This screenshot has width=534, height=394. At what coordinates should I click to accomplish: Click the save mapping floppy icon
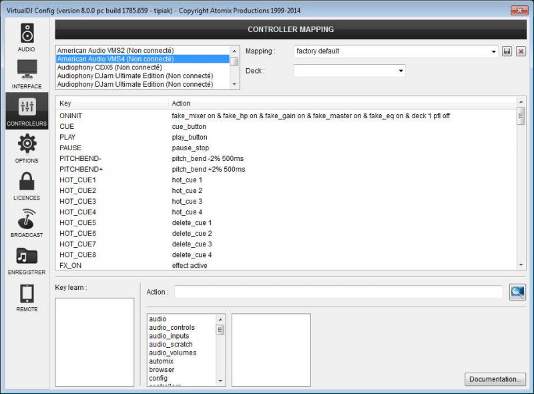pos(507,51)
